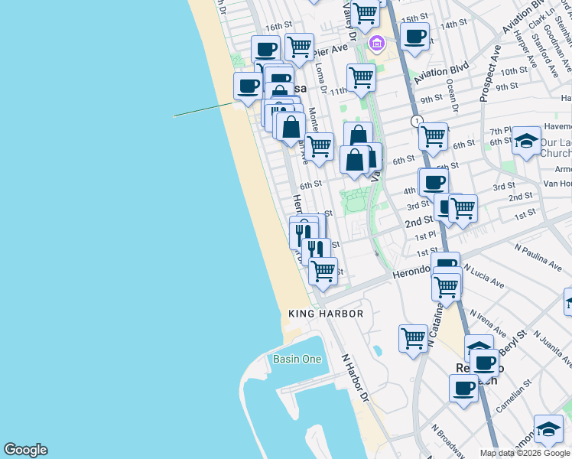The width and height of the screenshot is (572, 459).
Task: Select the Beryl St label
Action: click(513, 342)
